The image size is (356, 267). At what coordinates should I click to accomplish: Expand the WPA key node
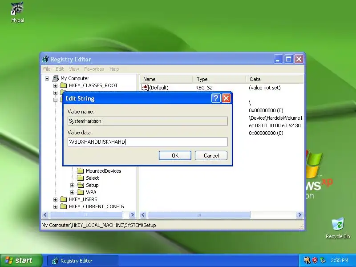[72, 192]
